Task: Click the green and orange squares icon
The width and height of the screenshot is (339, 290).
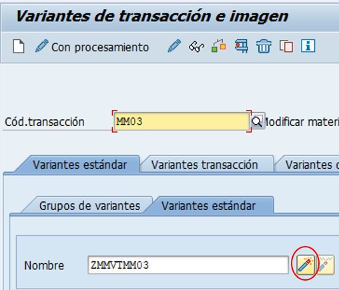Action: tap(219, 46)
